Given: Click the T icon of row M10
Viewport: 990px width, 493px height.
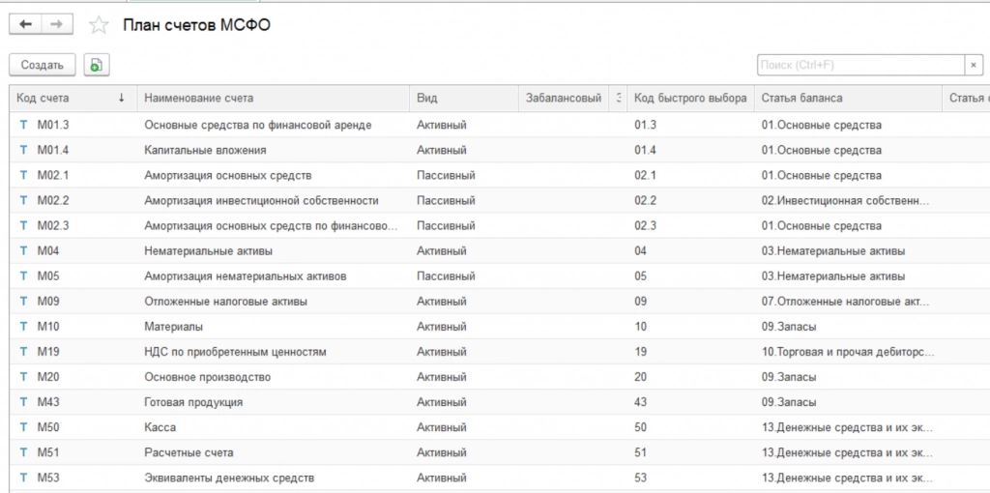Looking at the screenshot, I should click(24, 327).
